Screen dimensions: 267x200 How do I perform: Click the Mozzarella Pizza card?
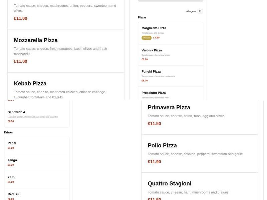[66, 50]
